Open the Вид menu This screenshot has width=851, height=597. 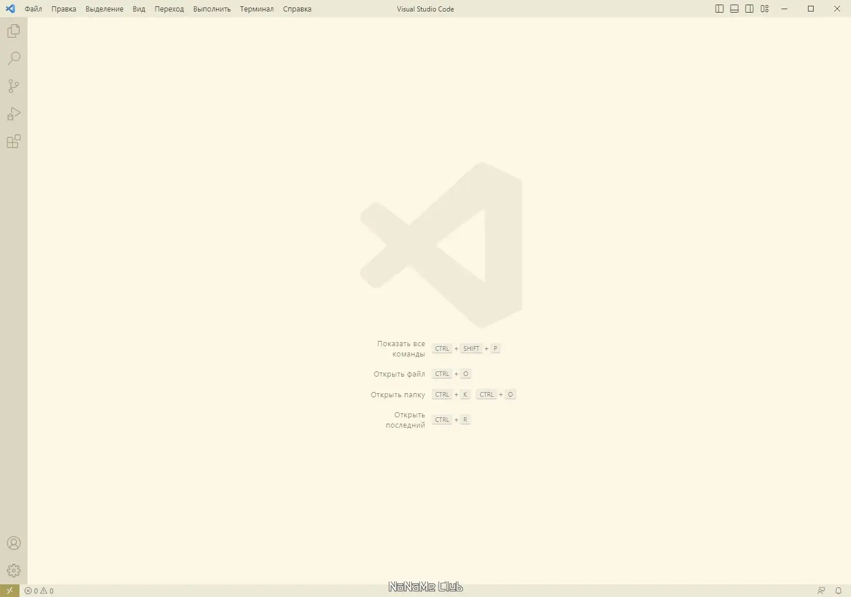tap(139, 9)
